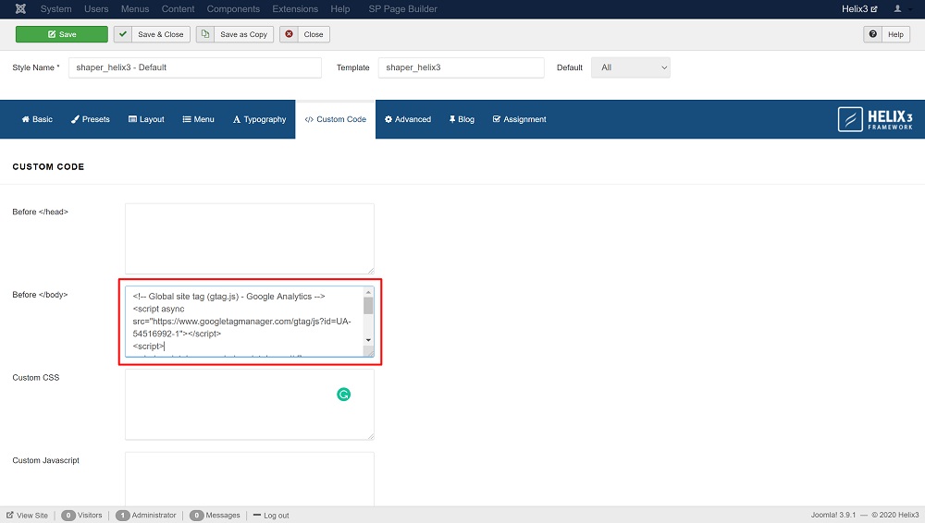This screenshot has height=523, width=925.
Task: Switch to the Presets tab
Action: pos(90,119)
